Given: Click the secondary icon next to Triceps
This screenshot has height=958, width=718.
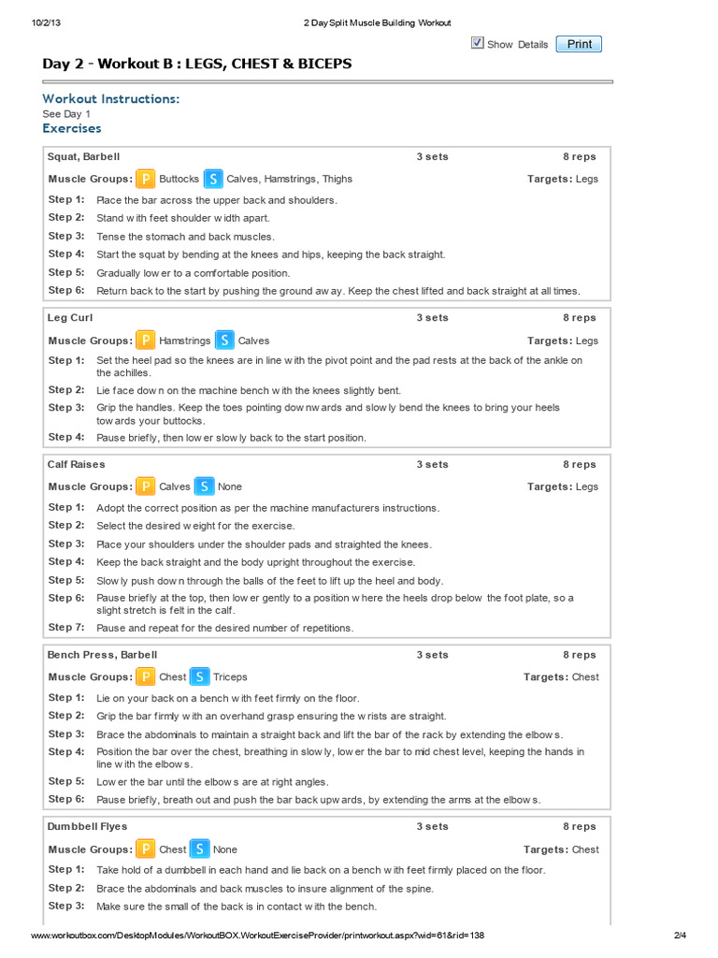Looking at the screenshot, I should pyautogui.click(x=200, y=677).
